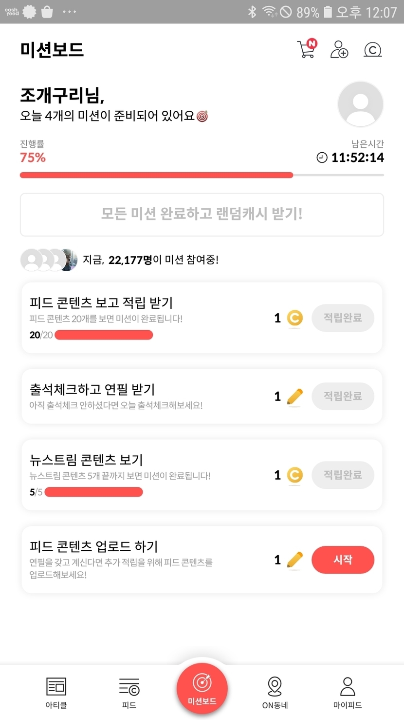Tap the profile avatar picture
404x720 pixels.
(x=360, y=104)
